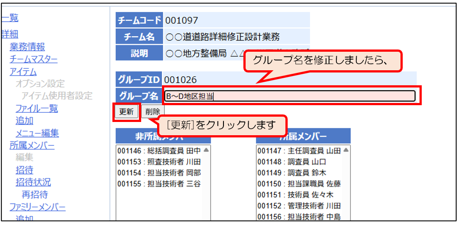The image size is (462, 228).
Task: Click the 更新 button
Action: (126, 112)
